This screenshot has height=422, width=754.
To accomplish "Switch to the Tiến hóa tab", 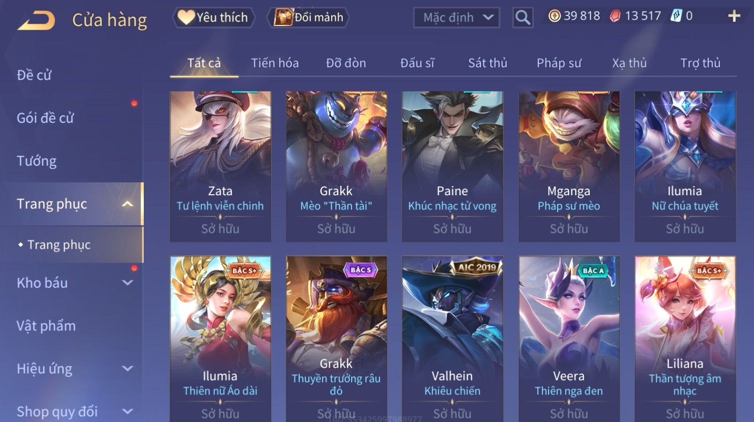I will (x=275, y=63).
